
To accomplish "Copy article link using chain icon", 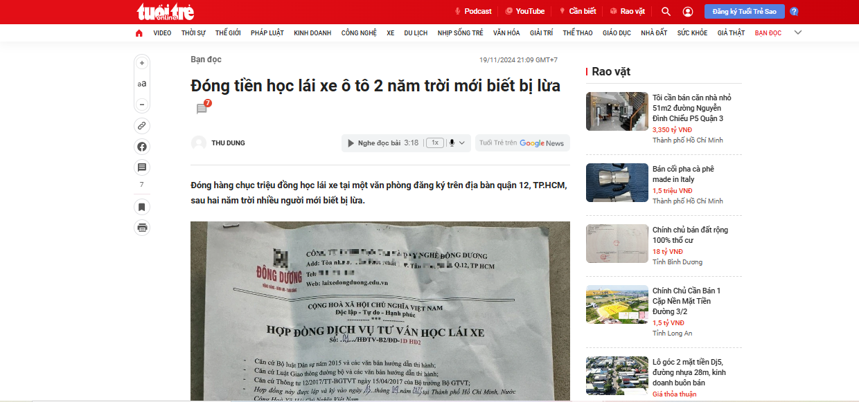I will (142, 126).
